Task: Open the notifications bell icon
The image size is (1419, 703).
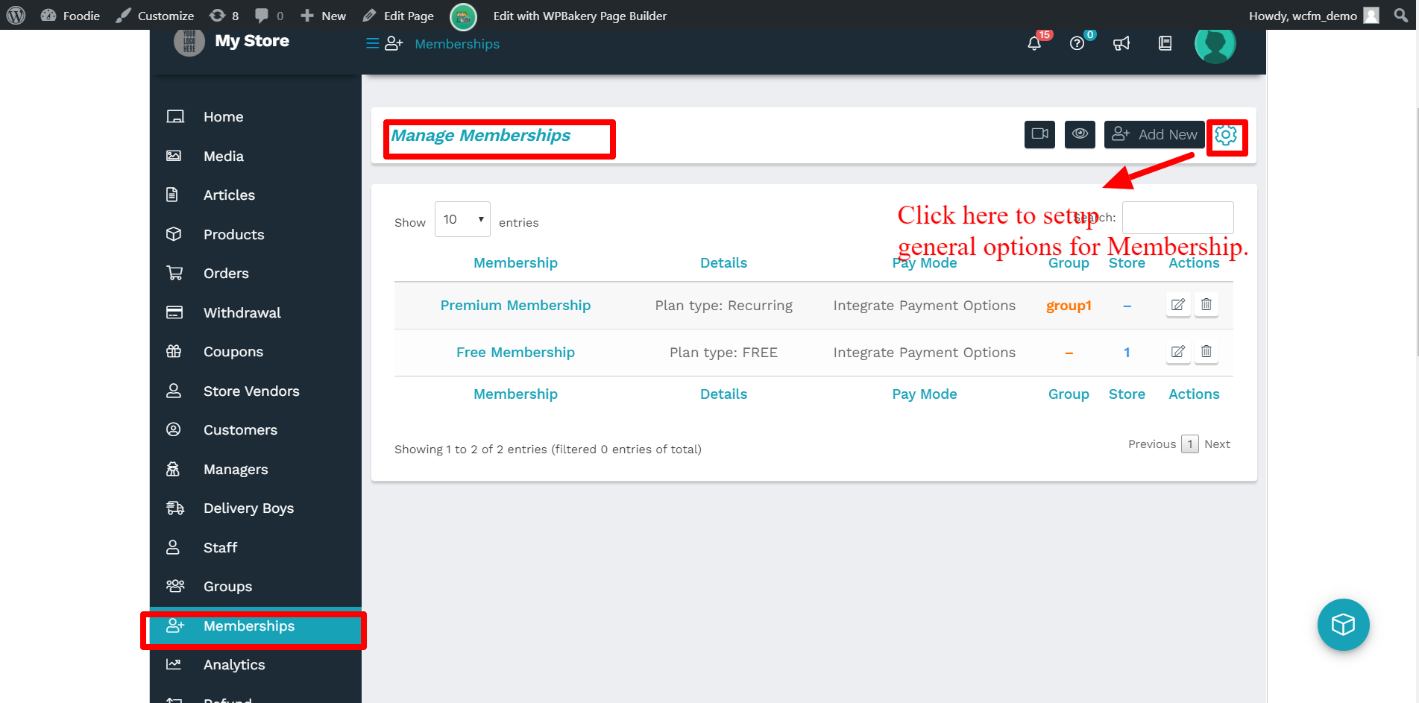Action: [x=1034, y=44]
